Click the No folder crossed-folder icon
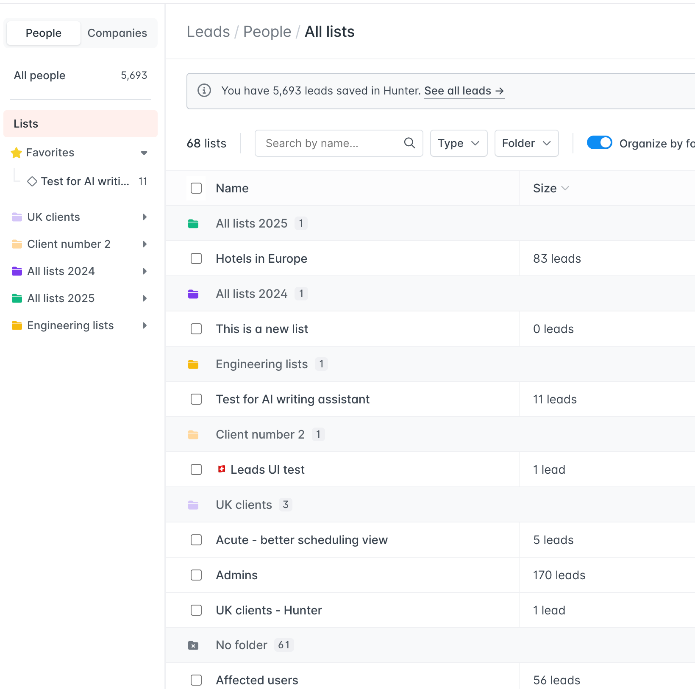This screenshot has height=689, width=695. point(193,645)
